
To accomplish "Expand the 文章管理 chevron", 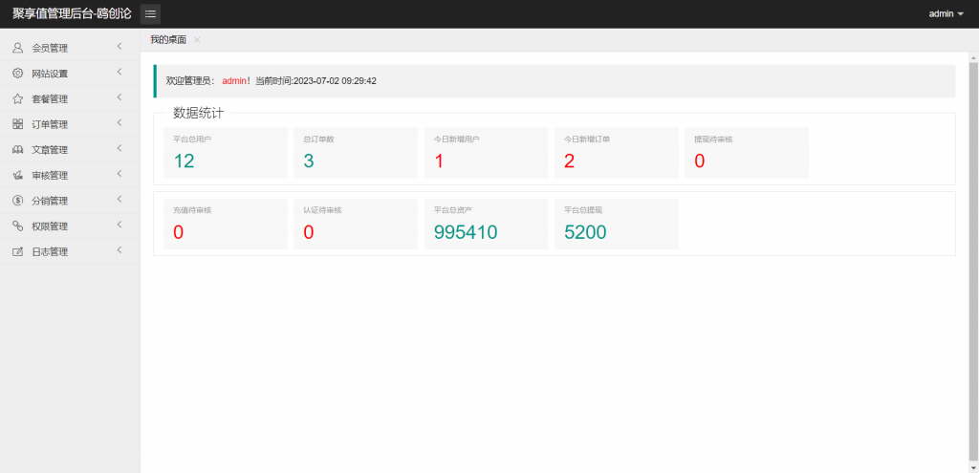I will tap(120, 148).
